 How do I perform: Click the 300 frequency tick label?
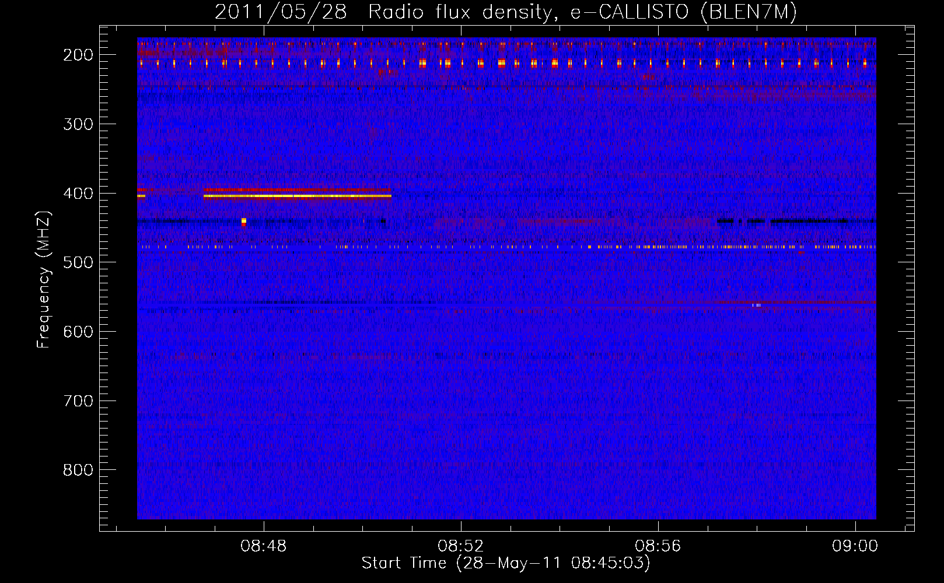tap(78, 124)
